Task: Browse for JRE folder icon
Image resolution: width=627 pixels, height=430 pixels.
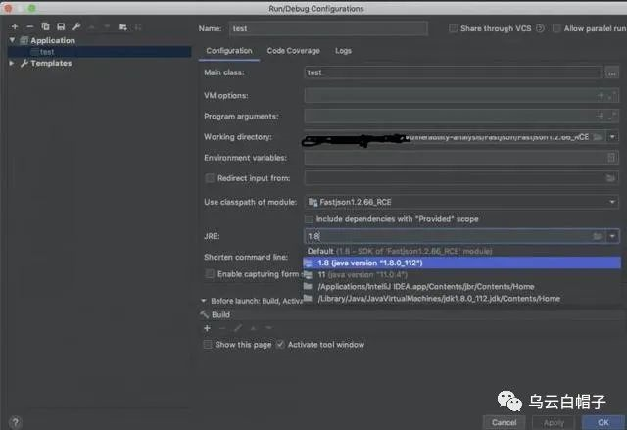Action: 598,236
